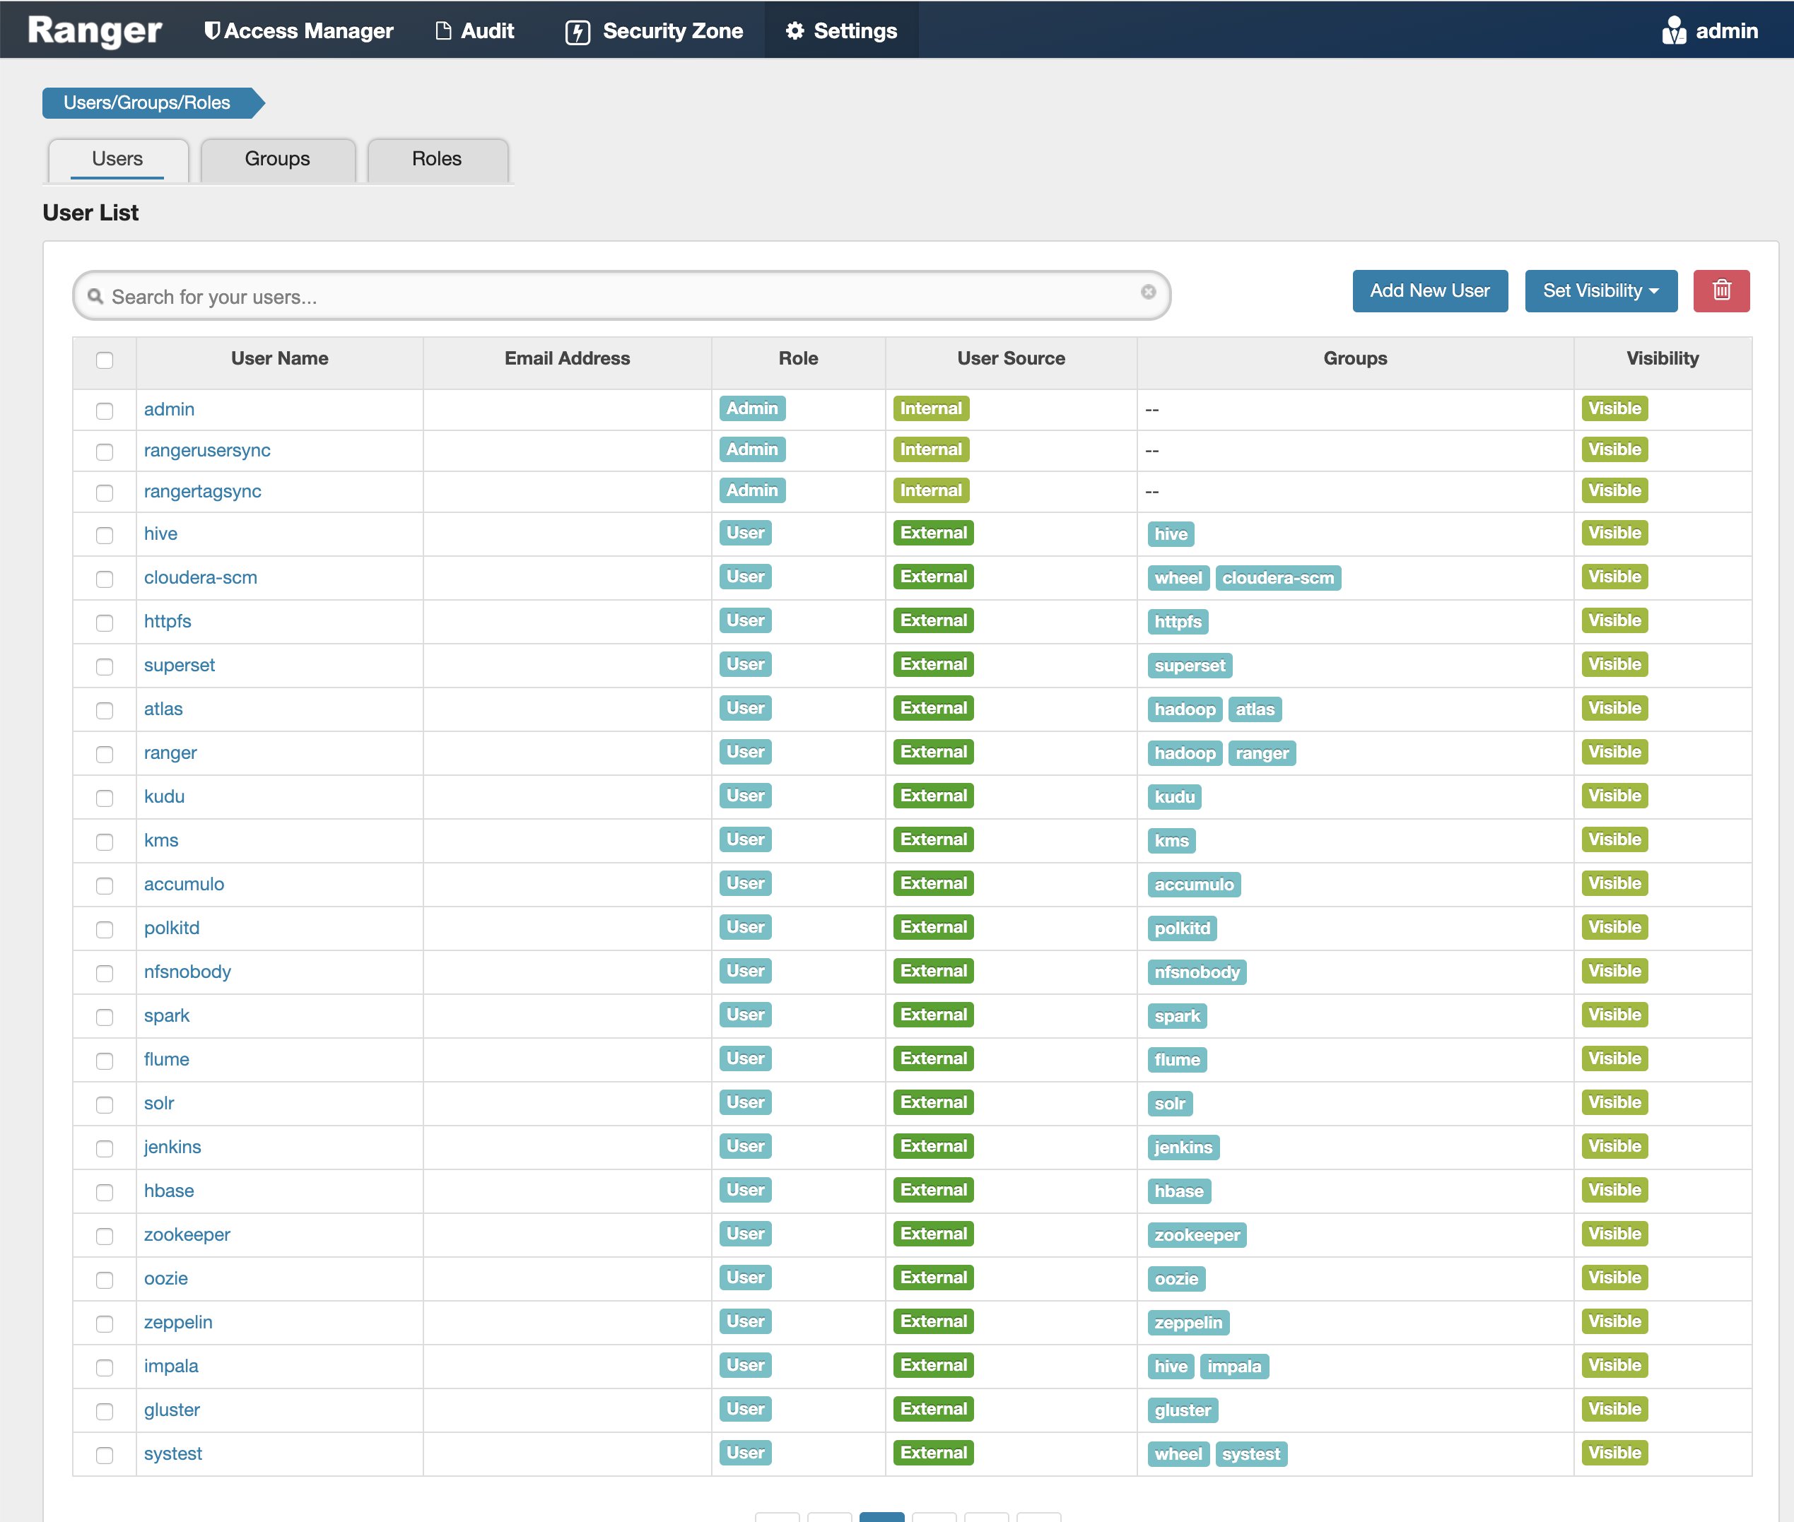
Task: Click the Settings gear icon
Action: click(795, 31)
